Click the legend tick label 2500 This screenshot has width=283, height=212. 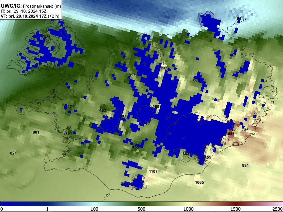coord(278,209)
